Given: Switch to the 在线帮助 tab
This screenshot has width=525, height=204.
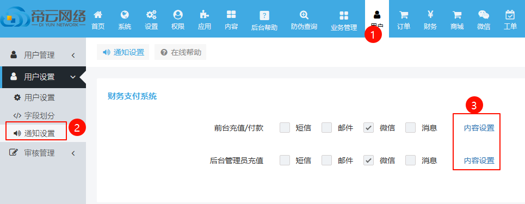Looking at the screenshot, I should 180,52.
